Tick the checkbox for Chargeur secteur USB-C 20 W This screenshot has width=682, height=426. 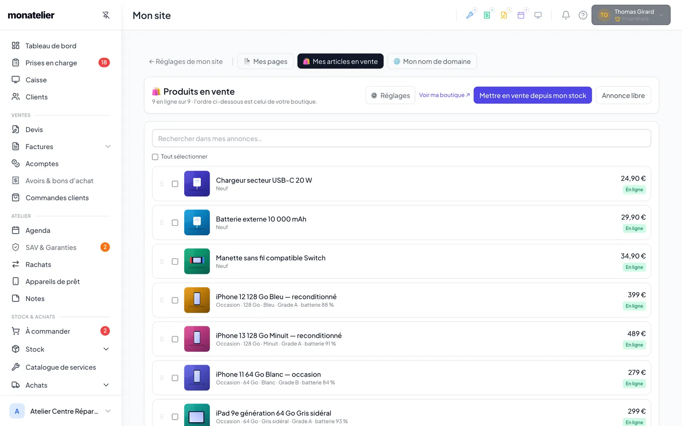coord(175,184)
